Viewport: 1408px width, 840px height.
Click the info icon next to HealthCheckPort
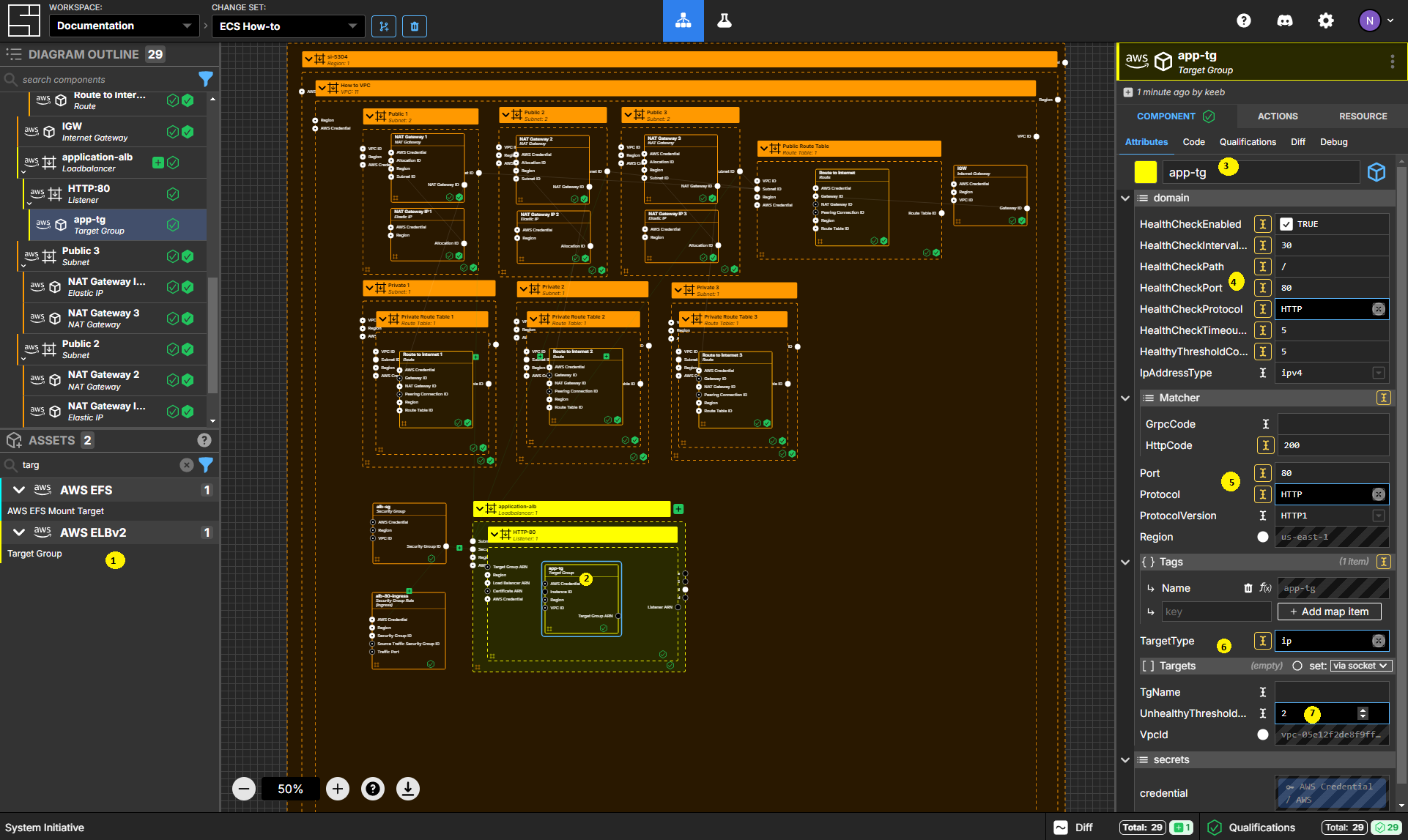tap(1261, 287)
